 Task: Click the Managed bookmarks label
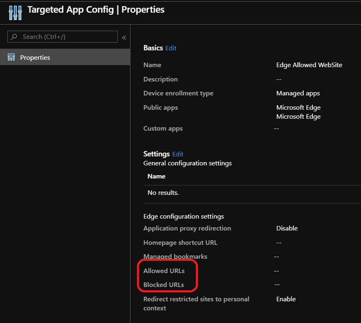(x=175, y=257)
